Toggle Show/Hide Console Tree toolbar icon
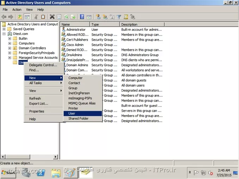239x179 pixels. click(x=27, y=17)
